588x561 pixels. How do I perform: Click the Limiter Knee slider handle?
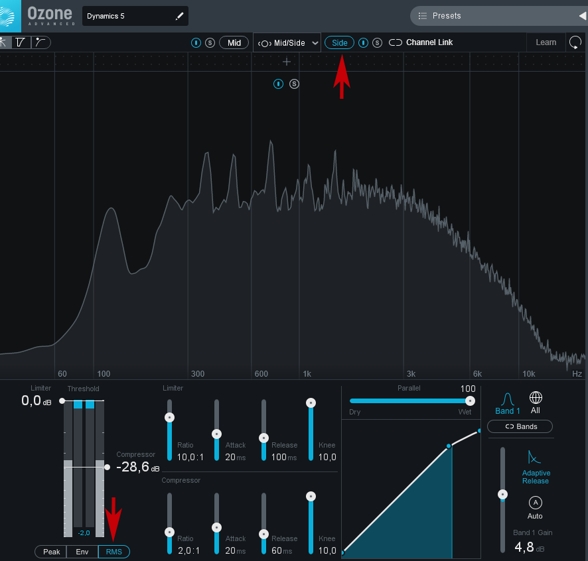tap(311, 403)
